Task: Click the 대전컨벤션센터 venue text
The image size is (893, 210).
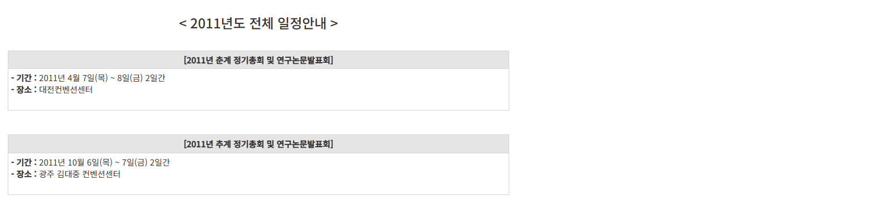Action: click(66, 89)
